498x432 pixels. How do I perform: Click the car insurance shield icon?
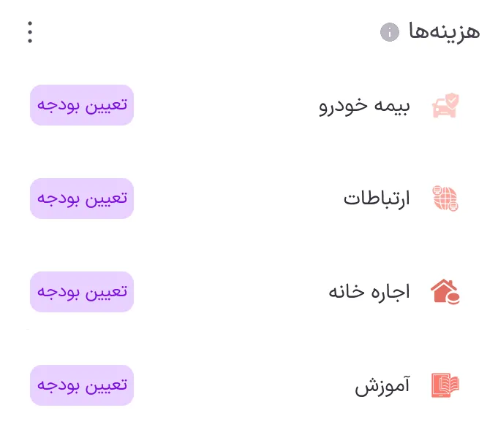(445, 106)
